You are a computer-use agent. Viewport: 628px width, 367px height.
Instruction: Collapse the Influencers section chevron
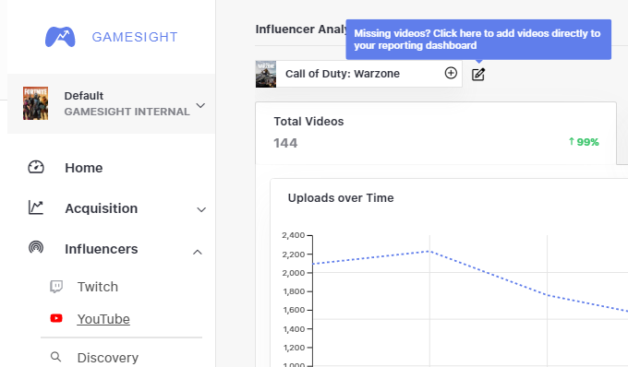click(198, 252)
